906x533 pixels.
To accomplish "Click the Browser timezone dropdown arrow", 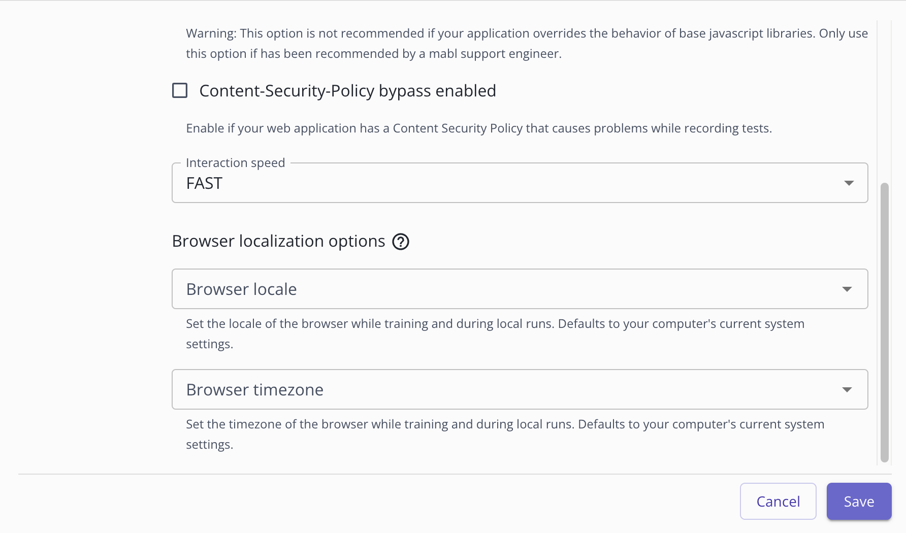I will tap(847, 390).
